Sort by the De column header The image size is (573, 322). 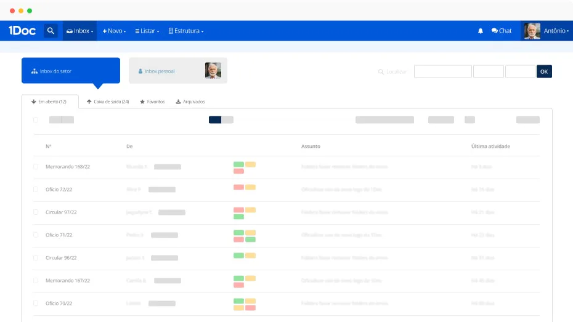pos(129,146)
